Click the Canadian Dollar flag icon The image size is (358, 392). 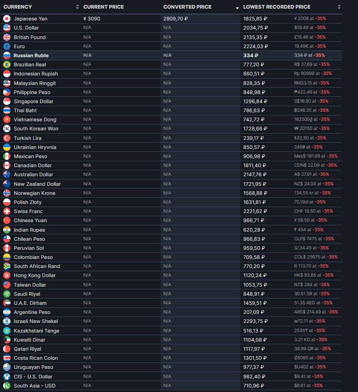[x=7, y=165]
